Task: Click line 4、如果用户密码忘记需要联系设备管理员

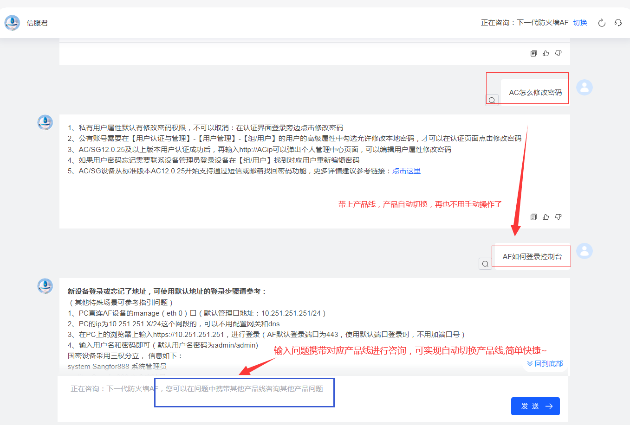Action: 214,160
